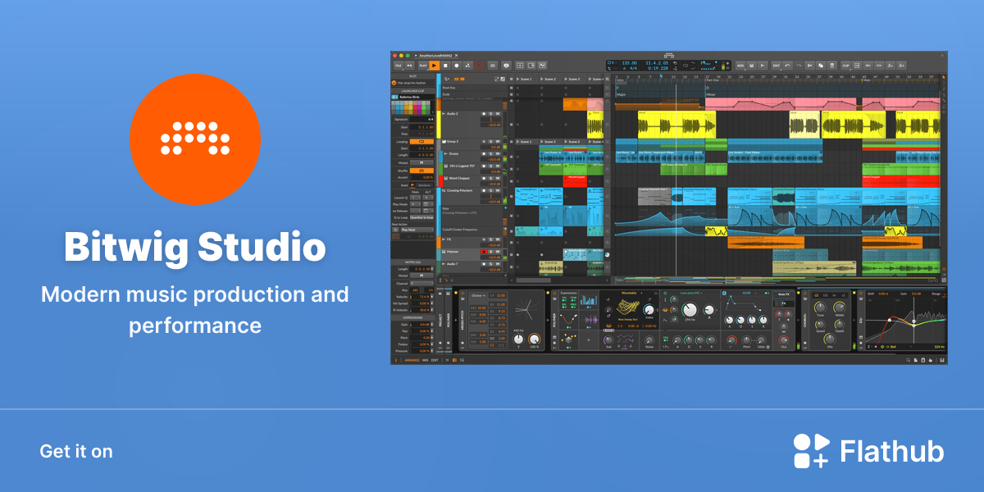Viewport: 984px width, 492px height.
Task: Click the Index knob in Wavetable oscillator
Action: 649,309
